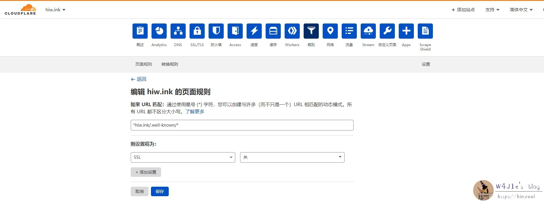The image size is (544, 206).
Task: Open the SSL/TLS lock icon
Action: click(x=197, y=31)
